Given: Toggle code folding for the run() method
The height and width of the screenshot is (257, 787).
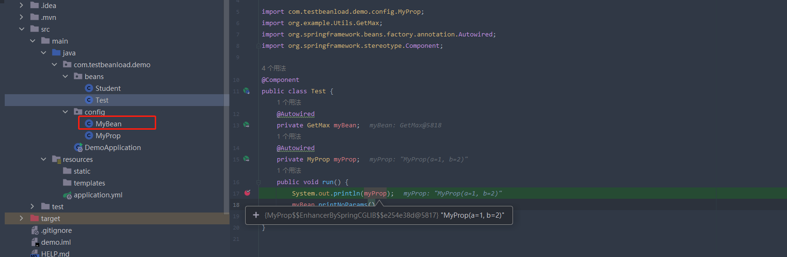Looking at the screenshot, I should click(258, 182).
